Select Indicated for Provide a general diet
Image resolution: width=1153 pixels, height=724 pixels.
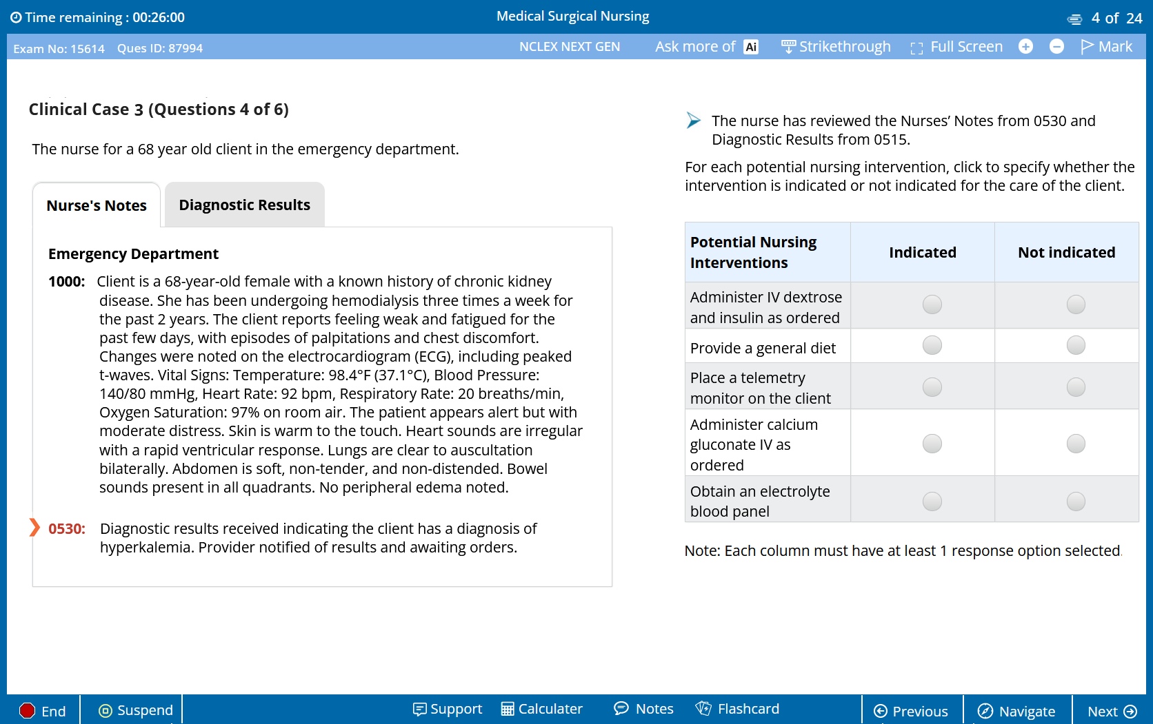click(x=932, y=345)
